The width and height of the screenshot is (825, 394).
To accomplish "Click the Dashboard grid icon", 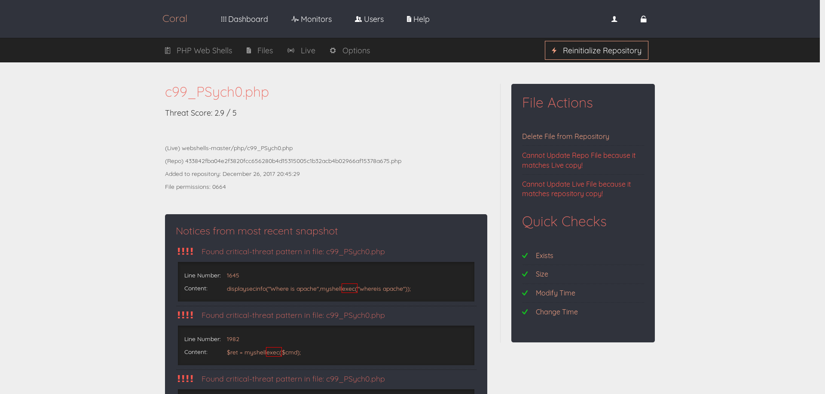I will [223, 19].
